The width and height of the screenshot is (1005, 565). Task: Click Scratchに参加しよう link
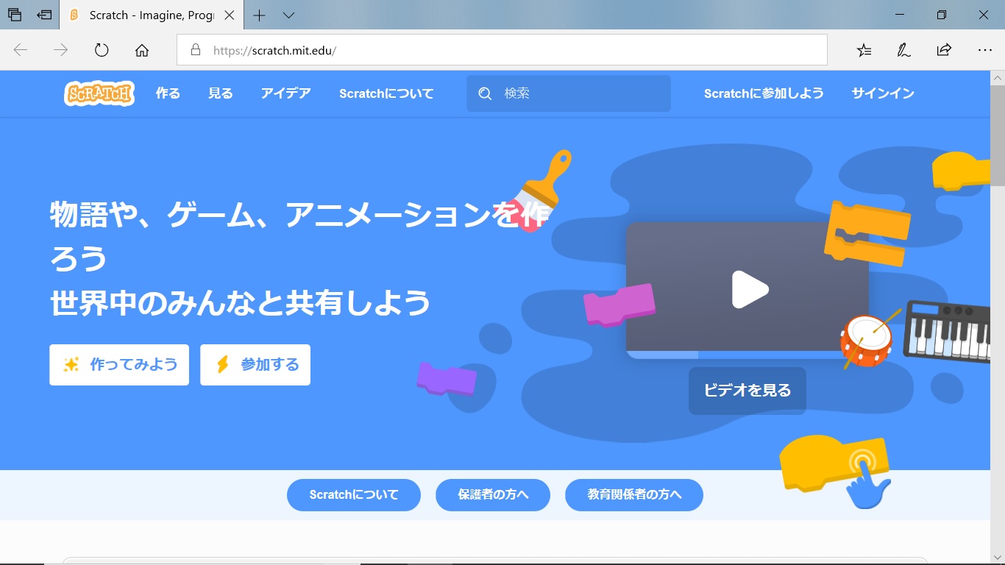tap(764, 93)
